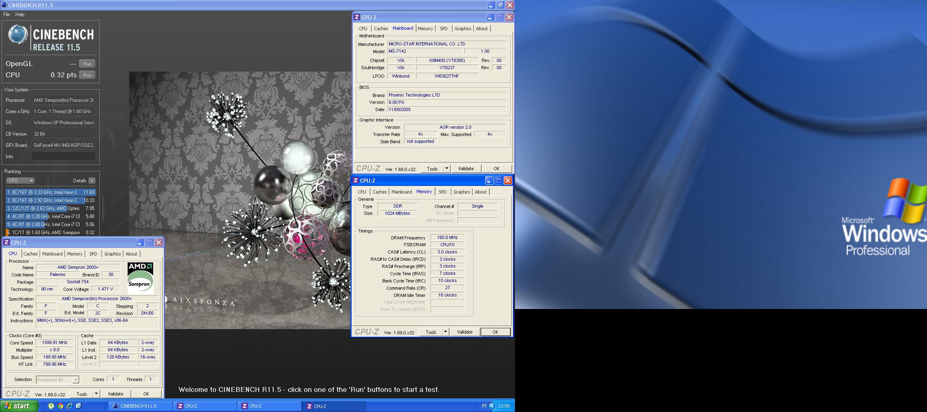Click the Z icon of CPU-Z Memory window
The height and width of the screenshot is (412, 927).
(x=355, y=180)
